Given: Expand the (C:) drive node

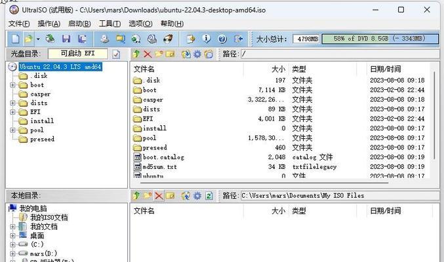Looking at the screenshot, I should point(12,244).
